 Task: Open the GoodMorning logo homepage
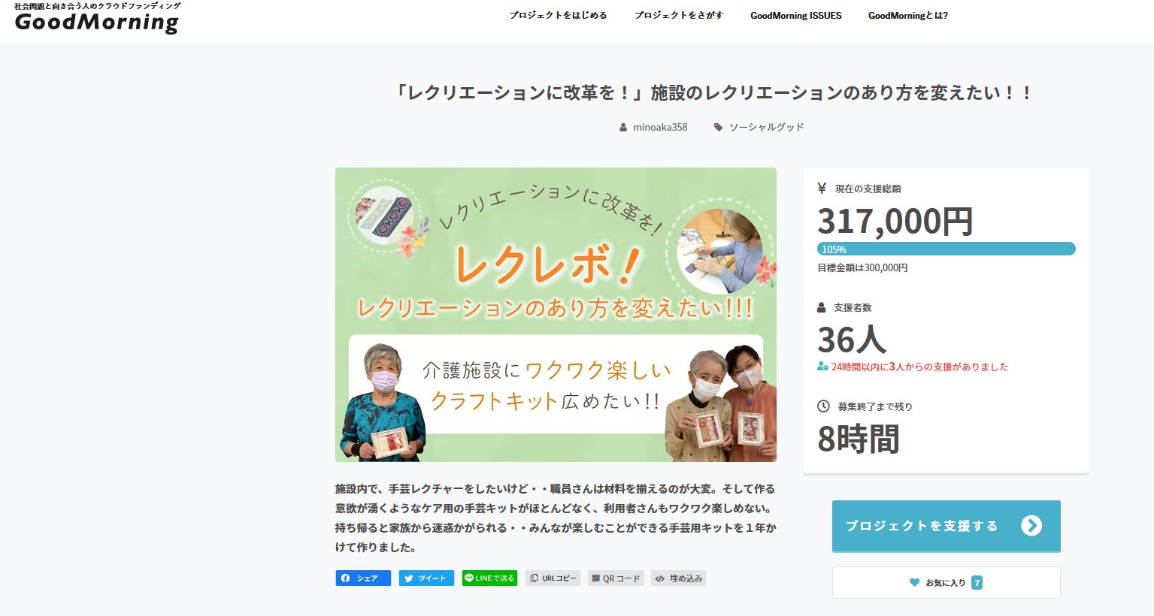97,18
